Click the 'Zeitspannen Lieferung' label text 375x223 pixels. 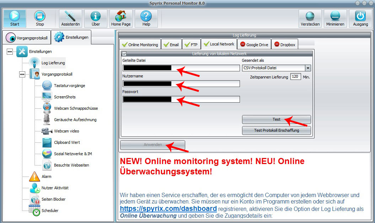pos(269,77)
